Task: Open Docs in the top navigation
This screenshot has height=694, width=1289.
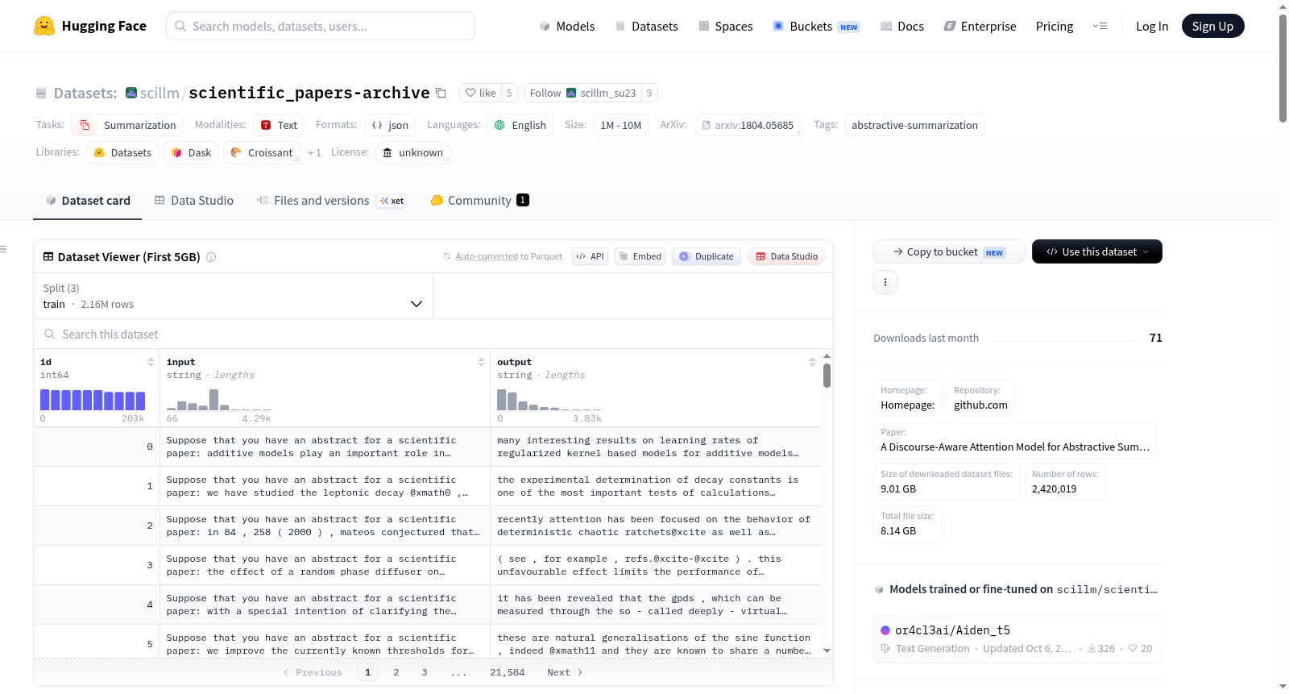Action: [x=902, y=26]
